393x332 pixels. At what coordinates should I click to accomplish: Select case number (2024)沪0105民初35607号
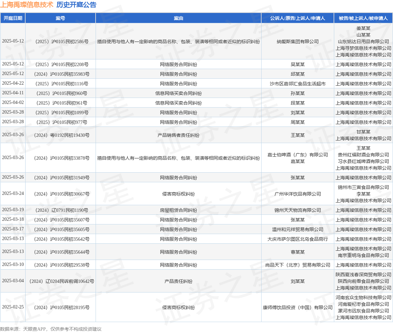click(x=60, y=220)
